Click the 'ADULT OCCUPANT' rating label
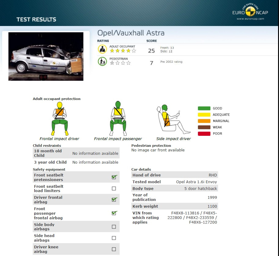279x256 pixels. (x=122, y=46)
